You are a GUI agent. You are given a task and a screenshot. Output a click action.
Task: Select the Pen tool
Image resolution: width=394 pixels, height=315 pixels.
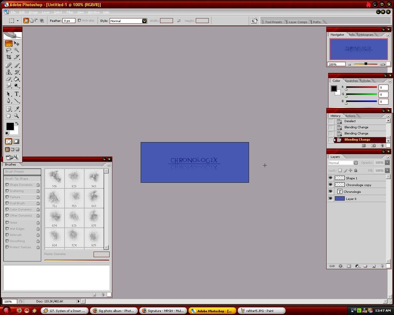click(x=9, y=101)
